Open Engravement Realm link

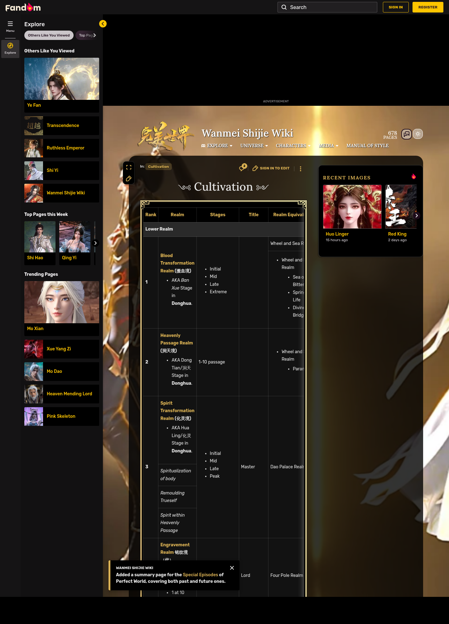(x=175, y=548)
